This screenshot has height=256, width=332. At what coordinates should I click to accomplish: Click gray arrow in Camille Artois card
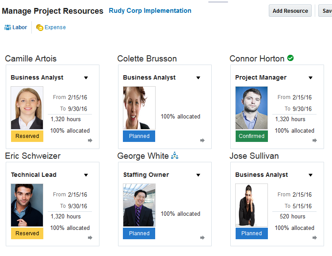coord(90,141)
